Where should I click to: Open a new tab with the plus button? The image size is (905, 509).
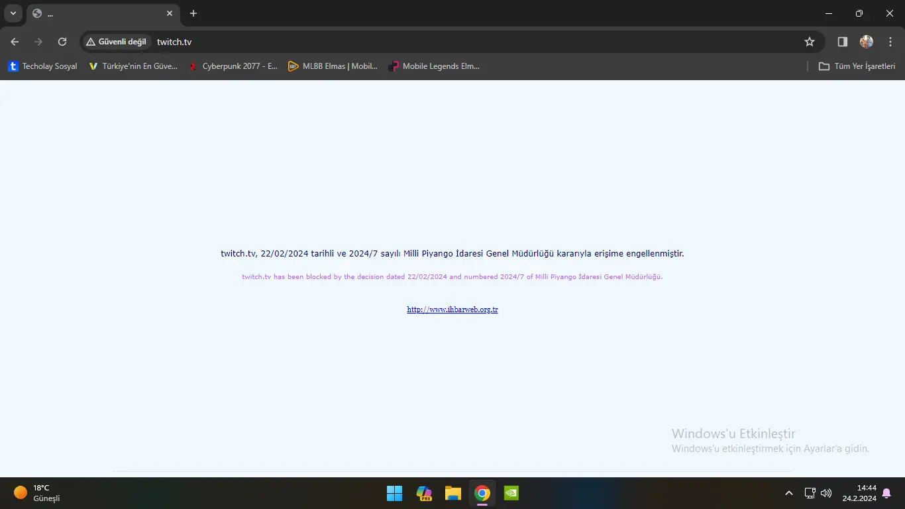click(193, 13)
